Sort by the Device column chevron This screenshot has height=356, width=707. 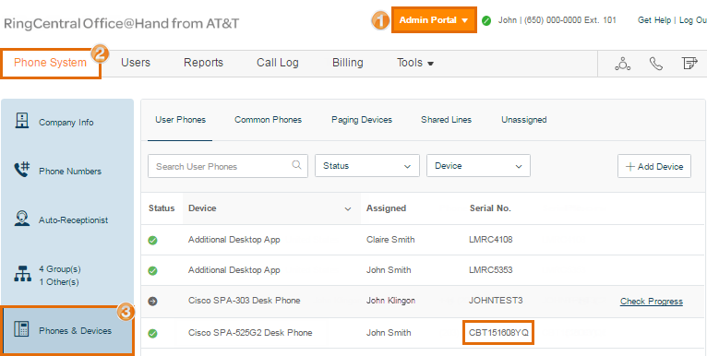(348, 209)
